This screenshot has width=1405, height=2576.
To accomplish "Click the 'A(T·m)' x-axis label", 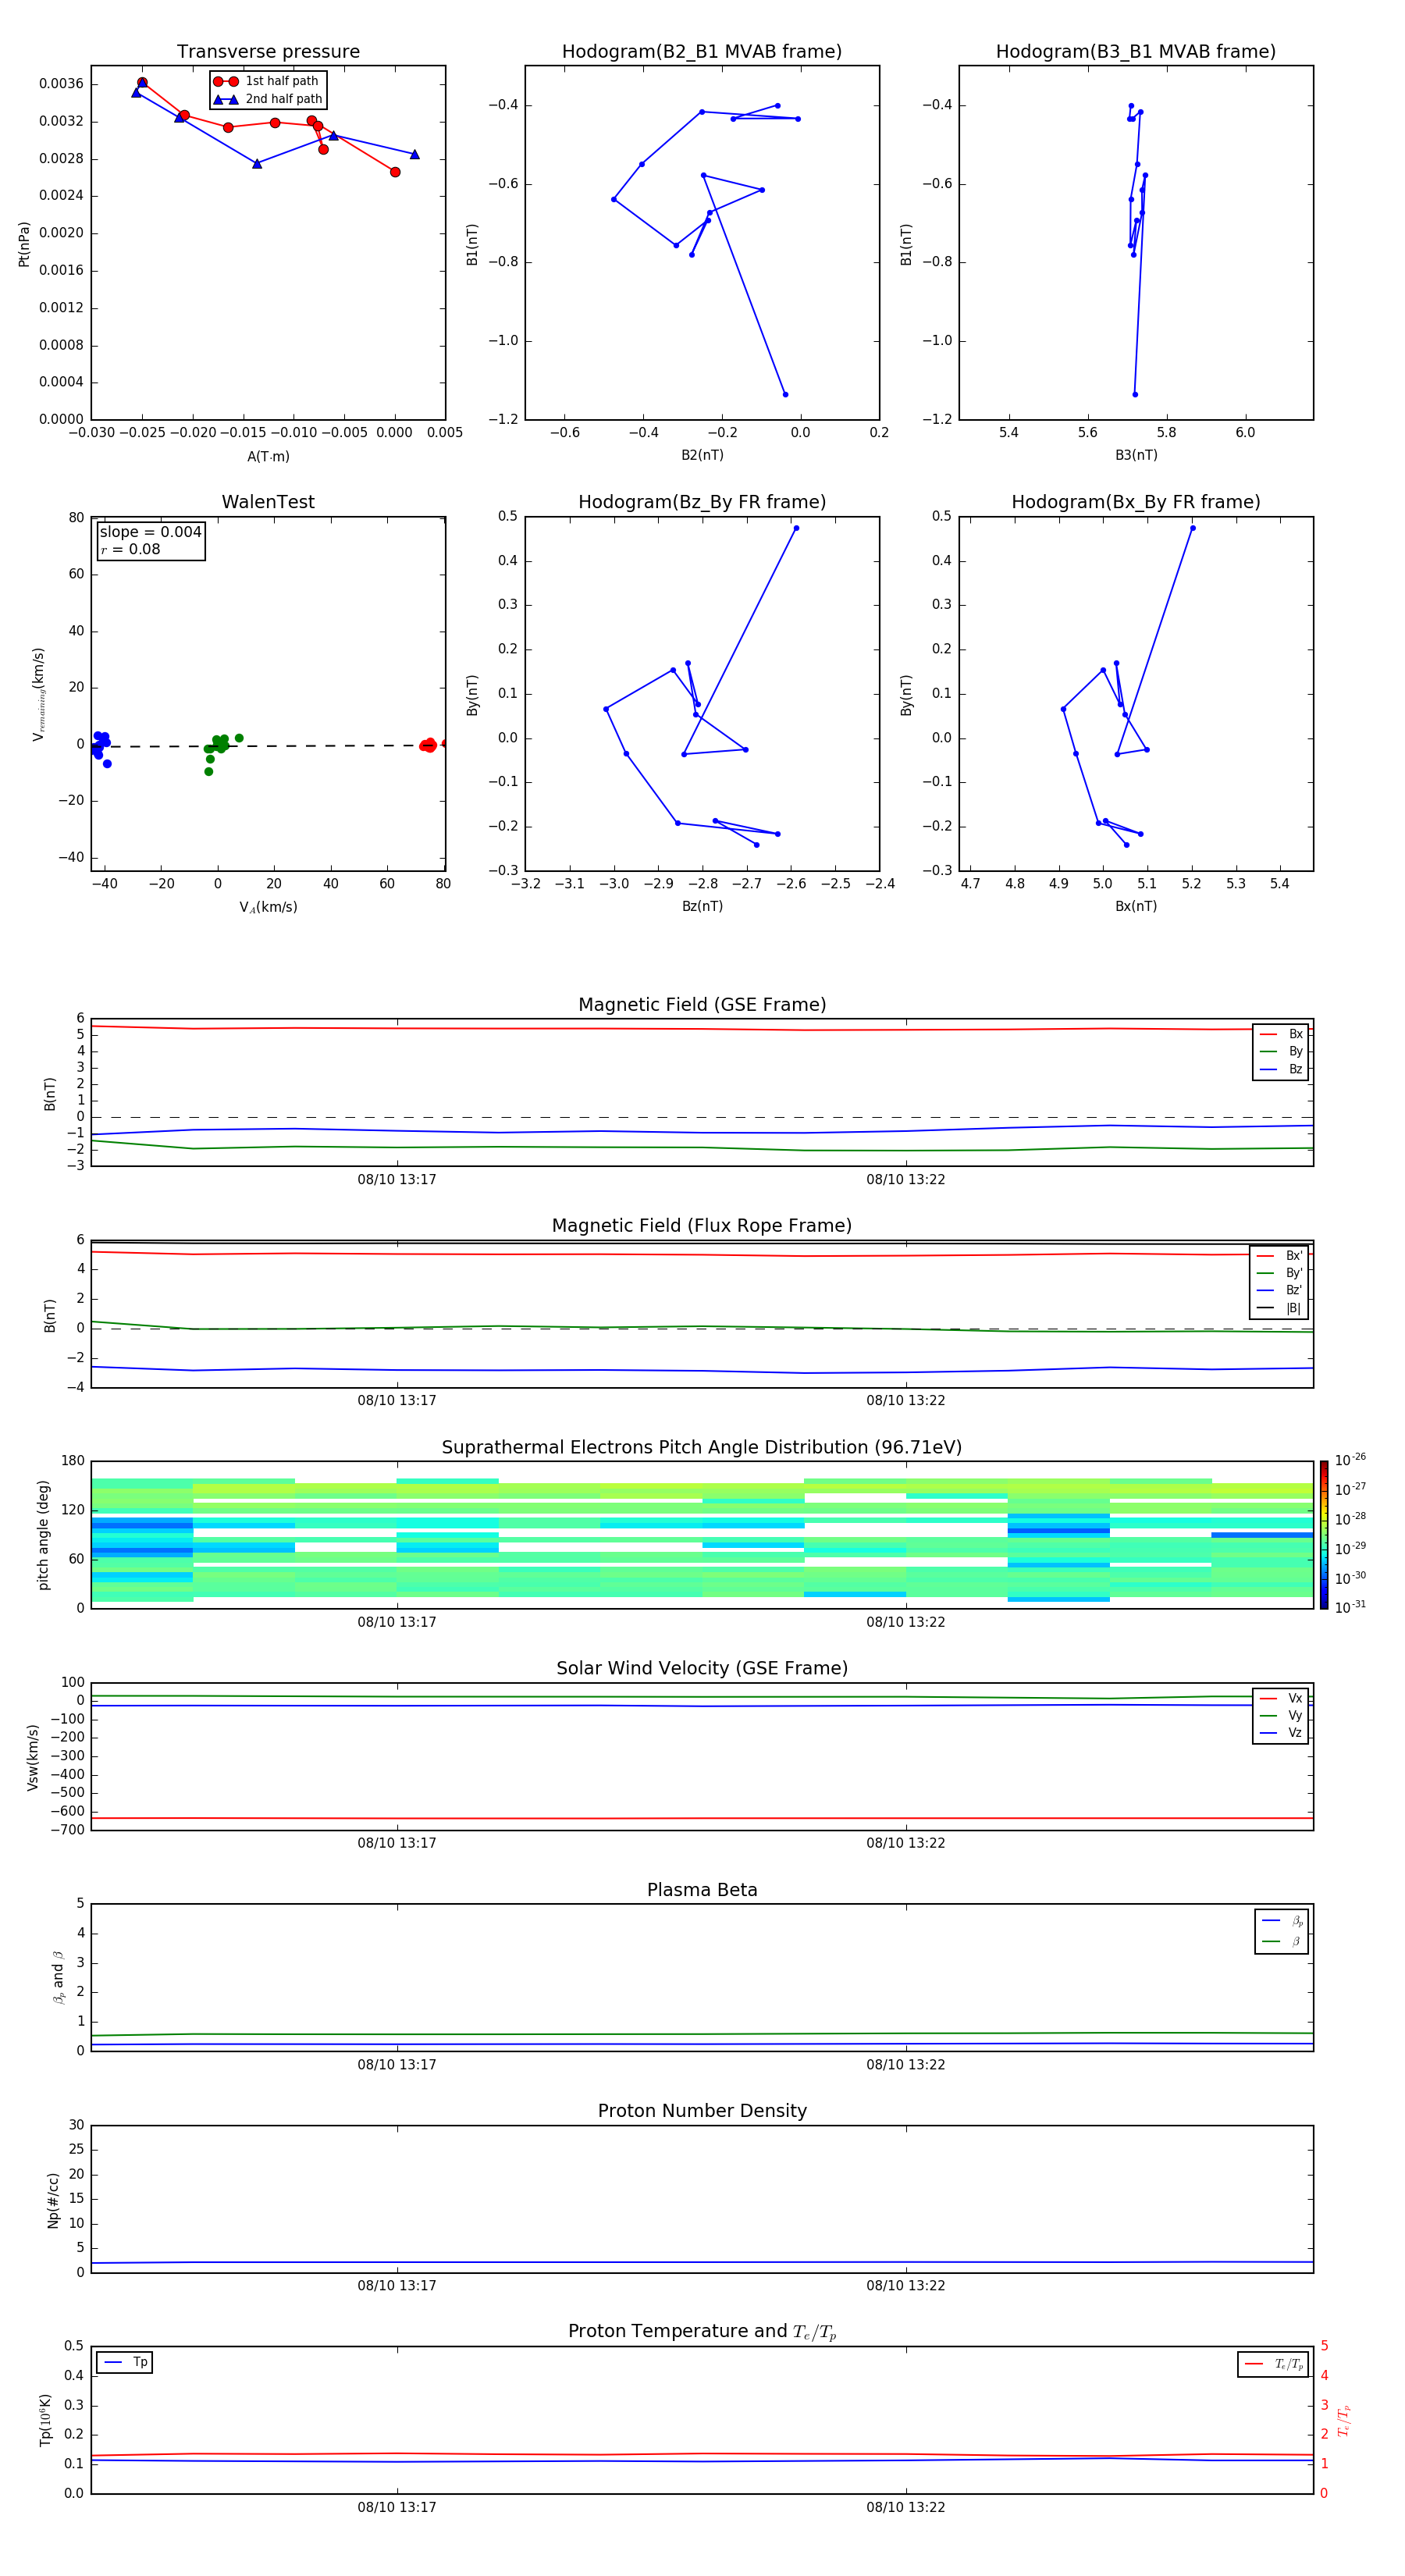I will (268, 457).
